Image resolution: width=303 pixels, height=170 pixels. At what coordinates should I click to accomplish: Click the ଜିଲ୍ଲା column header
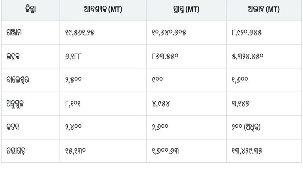[x=31, y=10]
